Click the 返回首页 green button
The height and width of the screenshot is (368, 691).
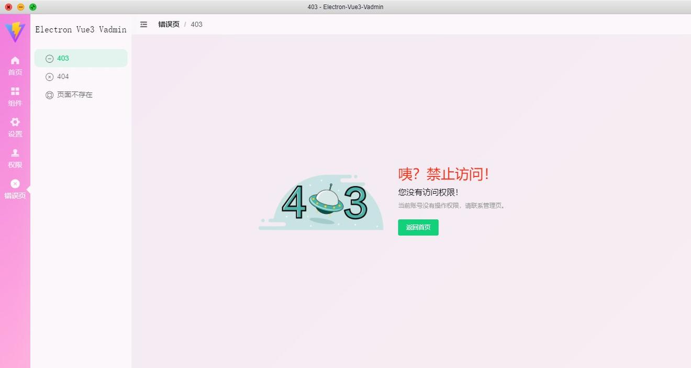[x=418, y=227]
